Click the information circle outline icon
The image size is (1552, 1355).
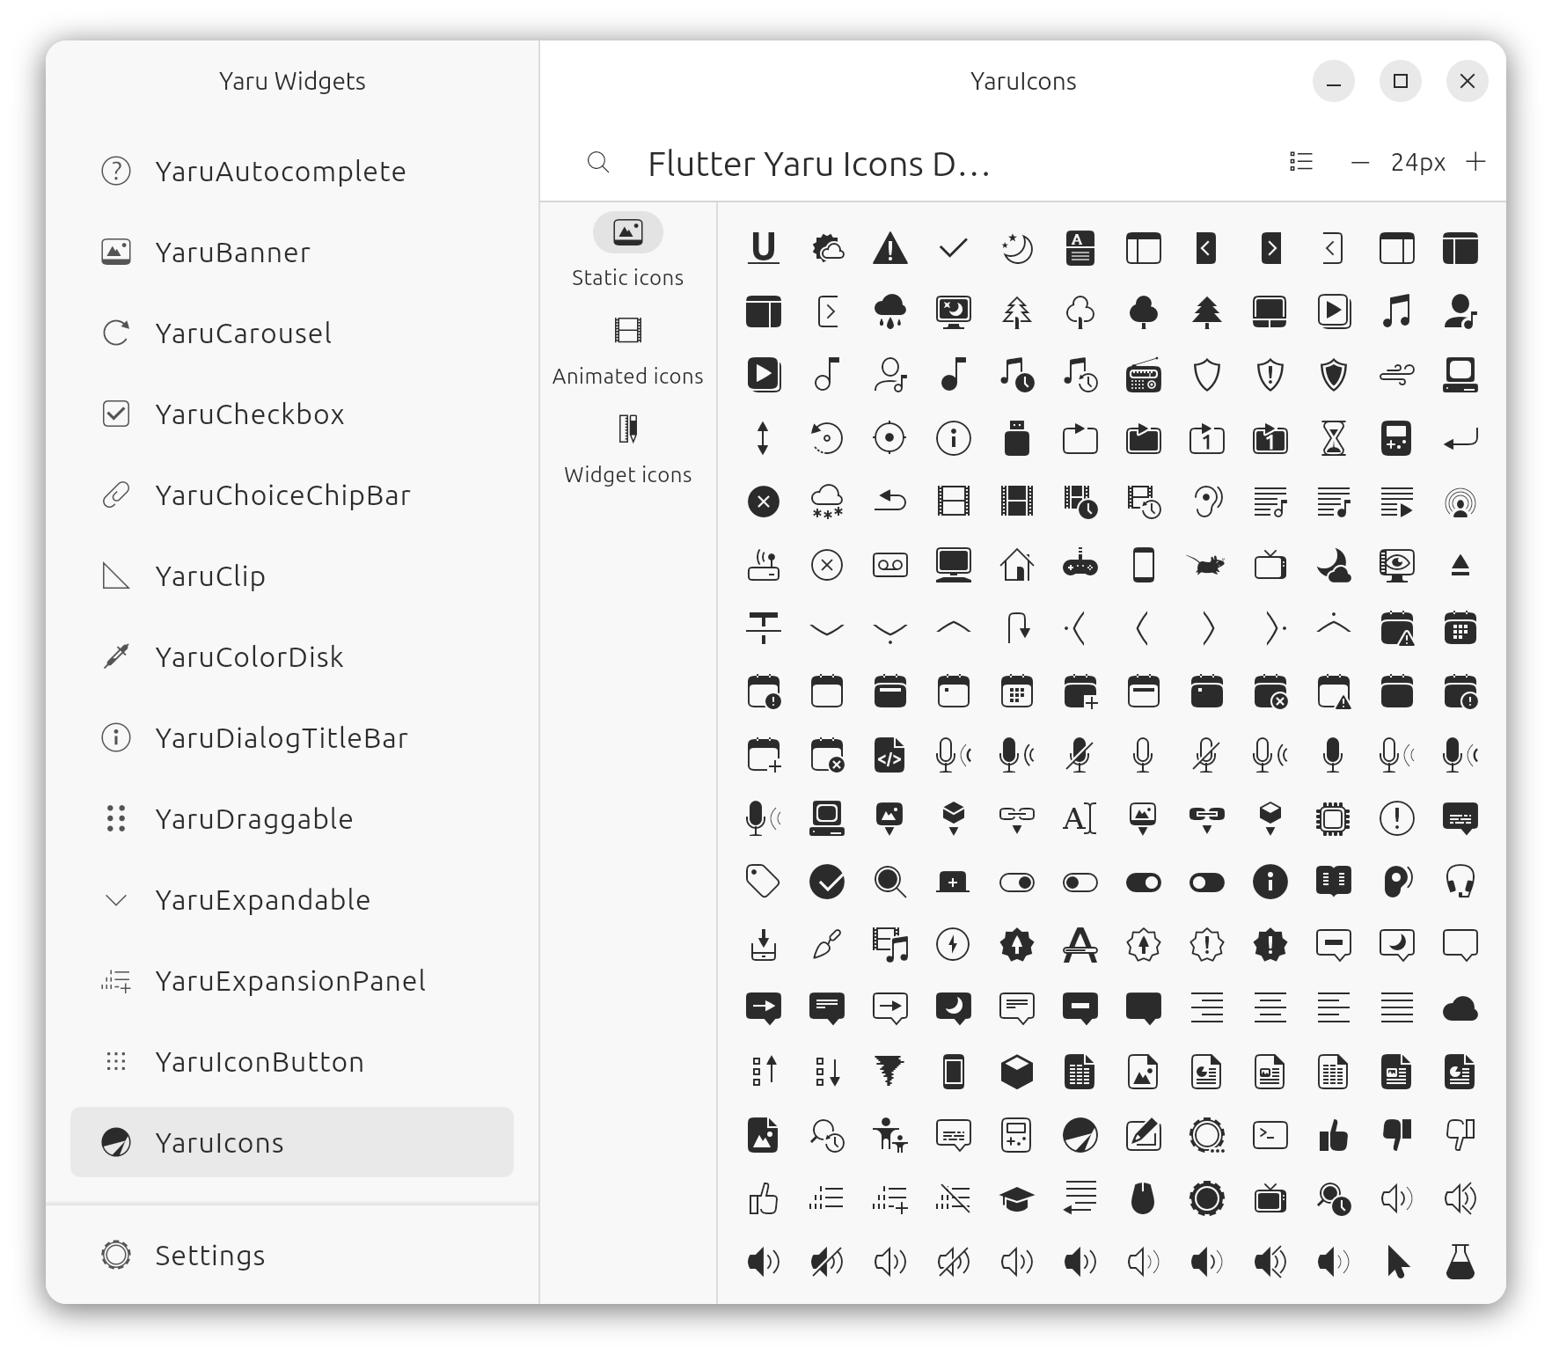point(954,438)
